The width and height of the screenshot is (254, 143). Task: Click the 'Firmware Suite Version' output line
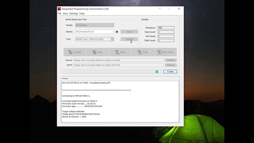tap(79, 104)
